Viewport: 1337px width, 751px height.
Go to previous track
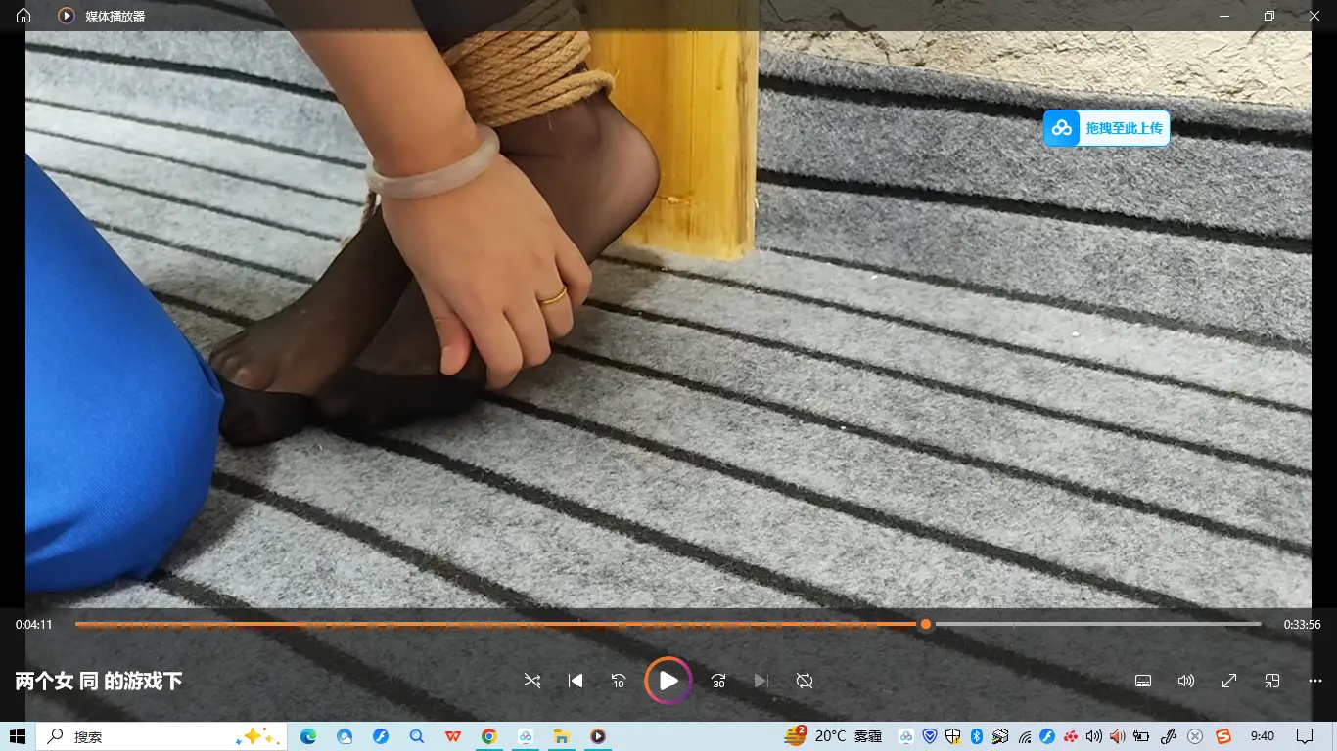(576, 681)
